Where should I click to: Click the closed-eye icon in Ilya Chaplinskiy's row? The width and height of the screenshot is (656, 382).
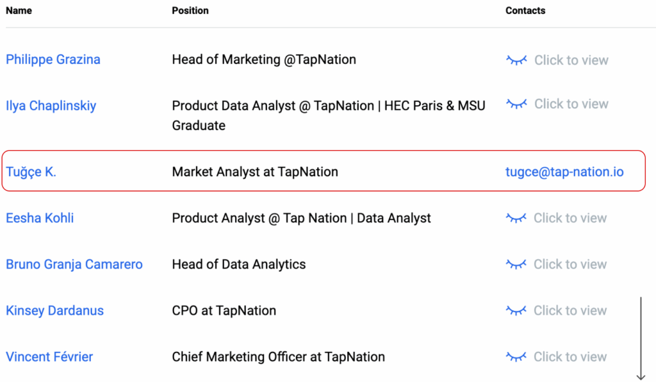click(x=517, y=104)
